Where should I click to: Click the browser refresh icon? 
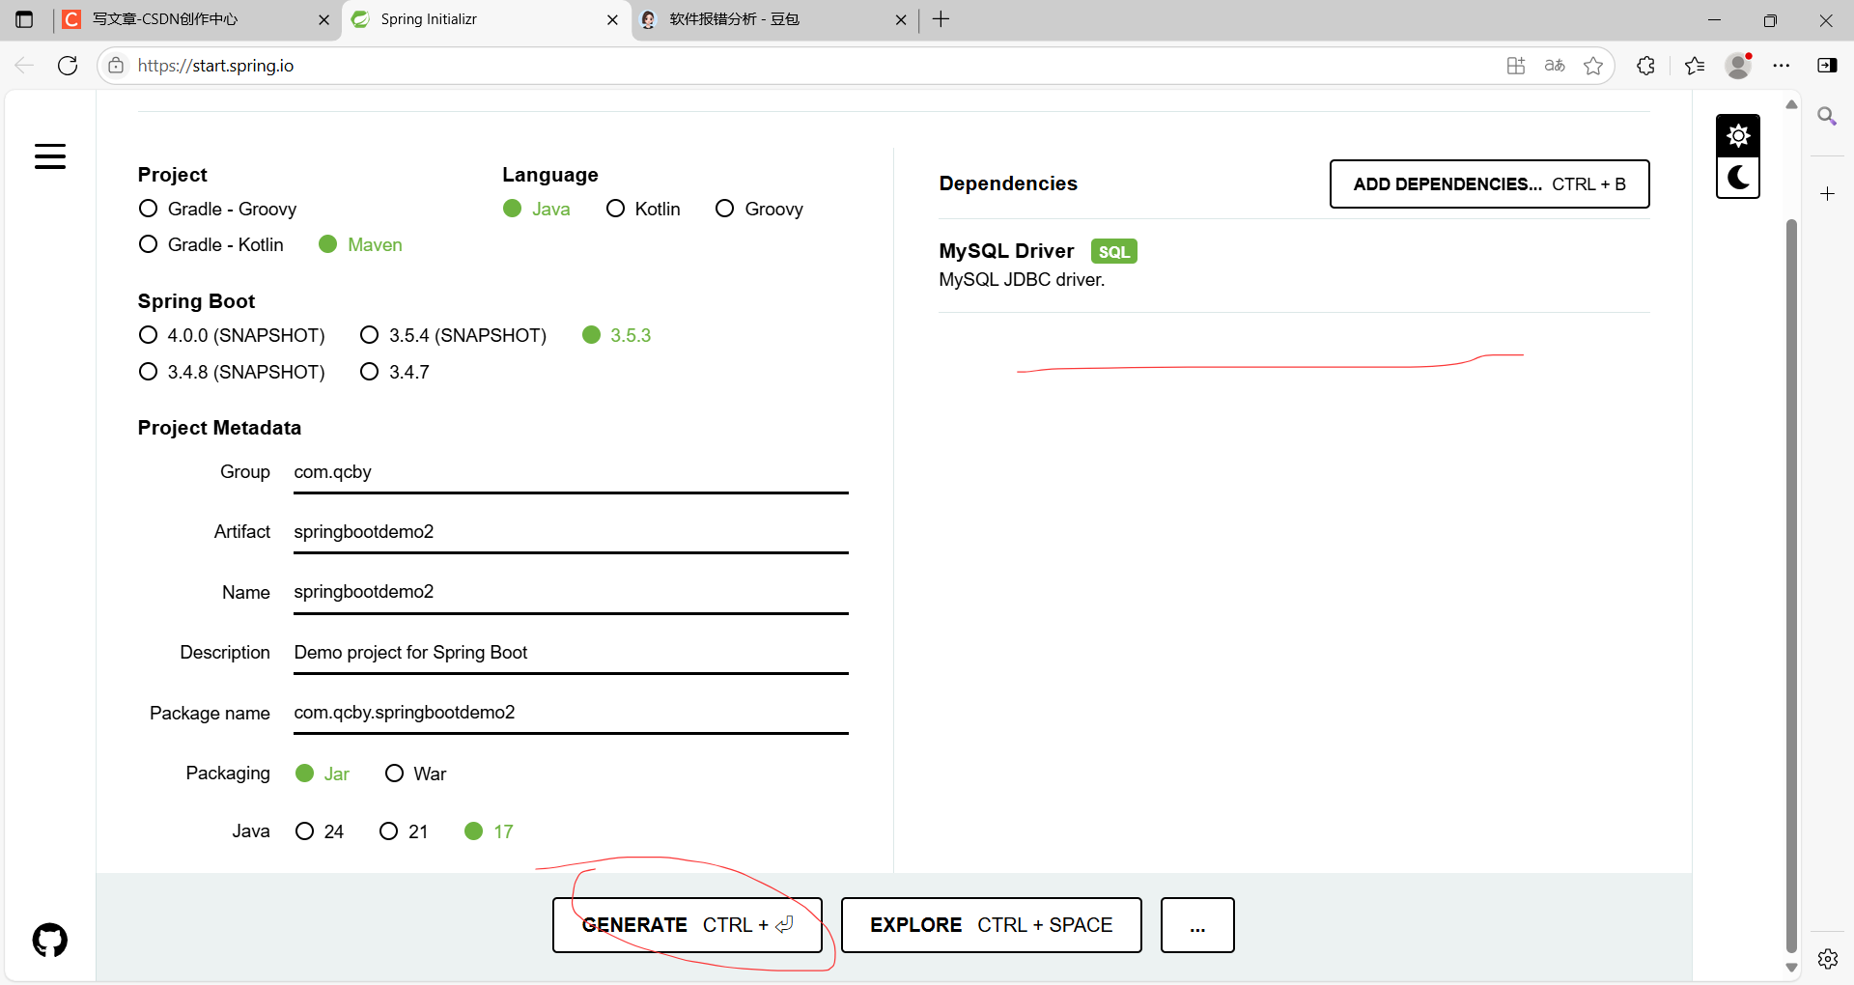(68, 66)
